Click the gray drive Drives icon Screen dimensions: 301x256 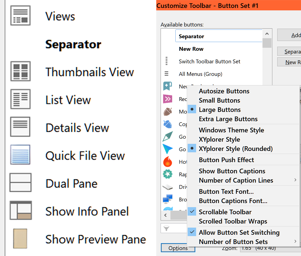tap(168, 187)
